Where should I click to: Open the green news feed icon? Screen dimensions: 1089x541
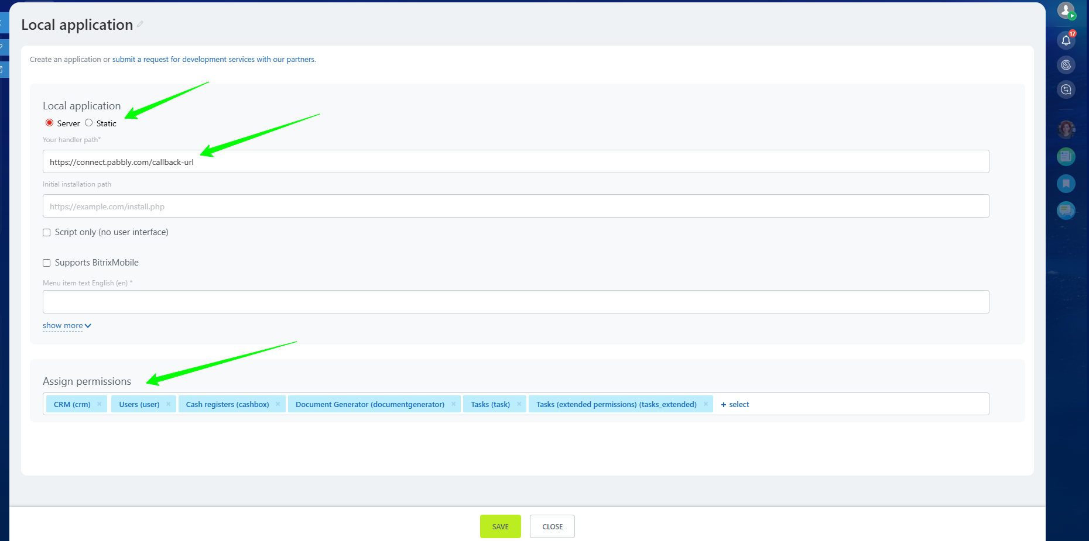1066,156
